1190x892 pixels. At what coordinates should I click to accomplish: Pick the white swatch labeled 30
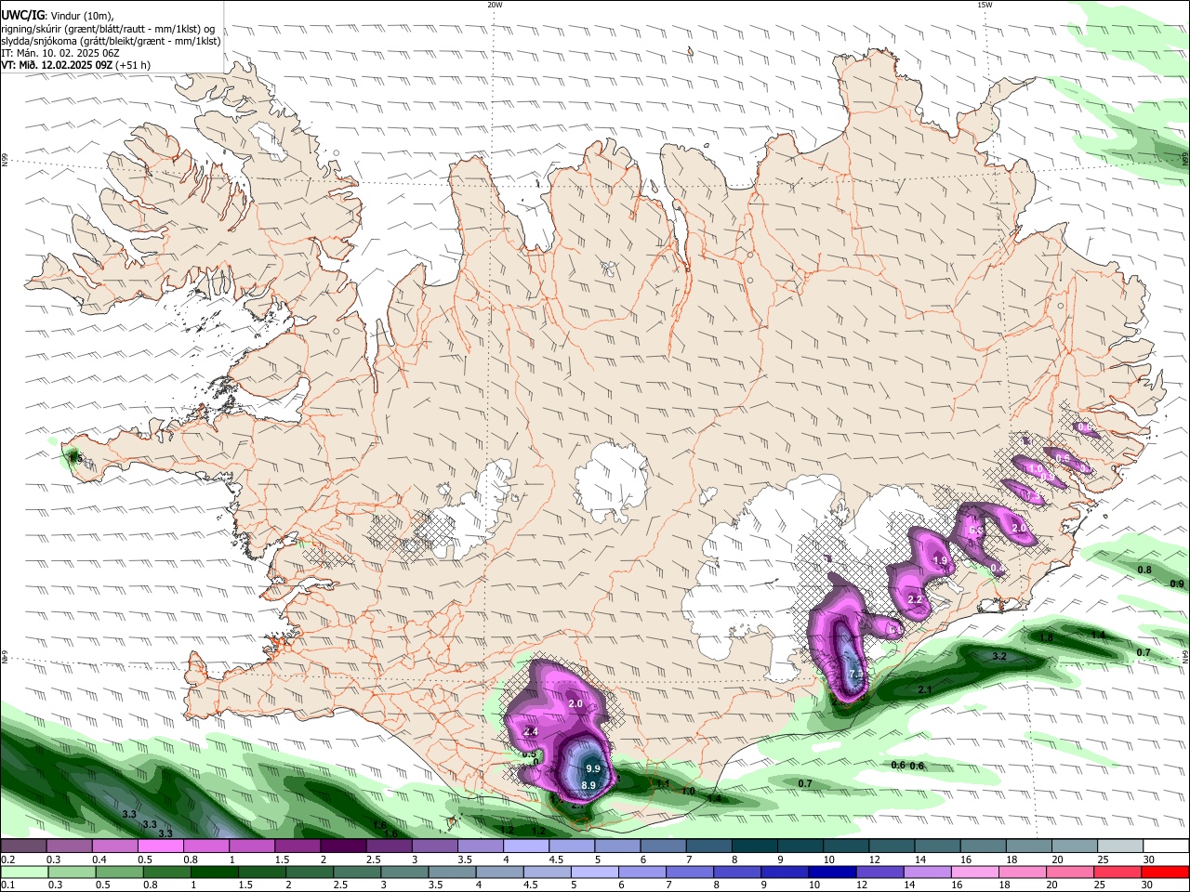click(1167, 846)
